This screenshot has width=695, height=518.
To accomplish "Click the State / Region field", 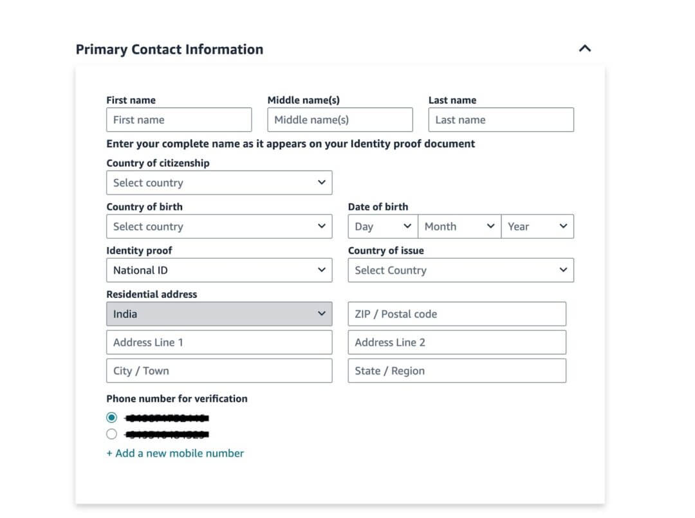I will 457,371.
